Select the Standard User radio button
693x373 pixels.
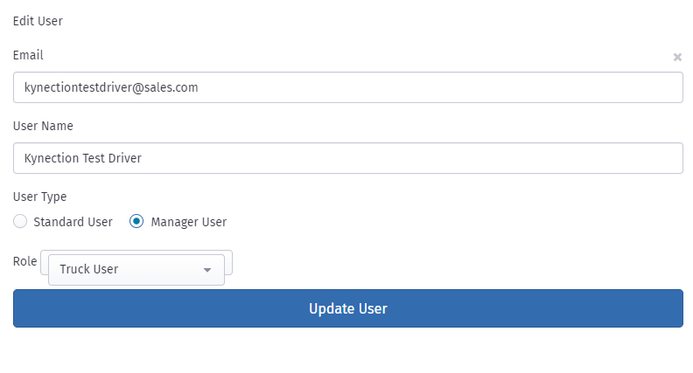pyautogui.click(x=20, y=221)
